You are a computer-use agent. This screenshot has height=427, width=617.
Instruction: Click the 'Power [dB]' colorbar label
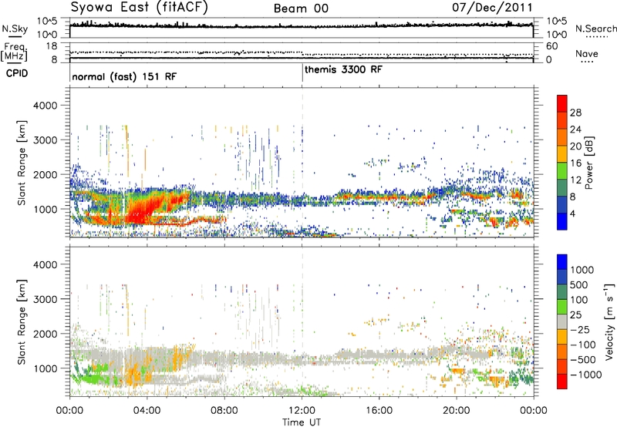[588, 163]
